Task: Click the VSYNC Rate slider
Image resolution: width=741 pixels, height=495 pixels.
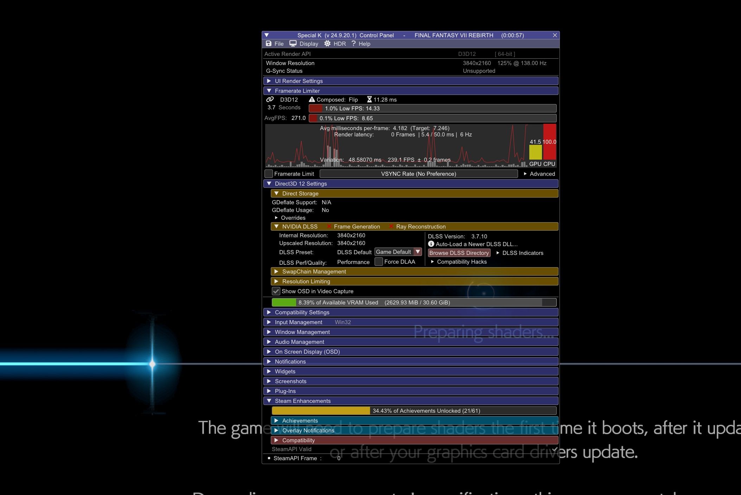Action: 419,174
